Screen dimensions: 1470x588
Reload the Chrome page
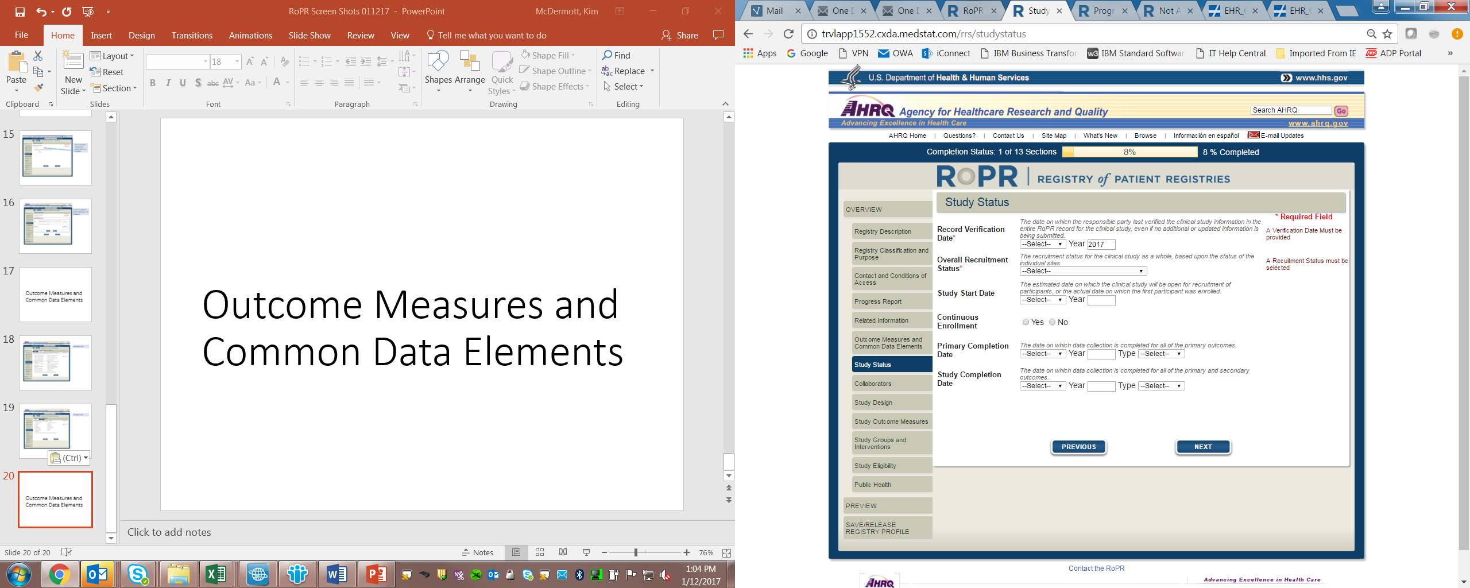788,34
